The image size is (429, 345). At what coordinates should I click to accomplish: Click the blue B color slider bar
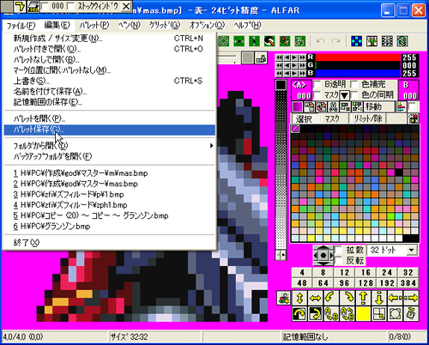pyautogui.click(x=358, y=73)
